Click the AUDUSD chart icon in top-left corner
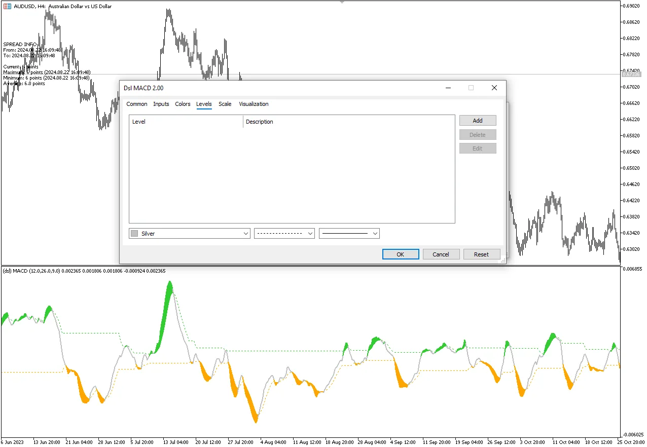The image size is (647, 447). point(7,6)
